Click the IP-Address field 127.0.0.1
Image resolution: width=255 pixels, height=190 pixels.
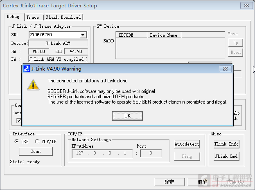(102, 153)
